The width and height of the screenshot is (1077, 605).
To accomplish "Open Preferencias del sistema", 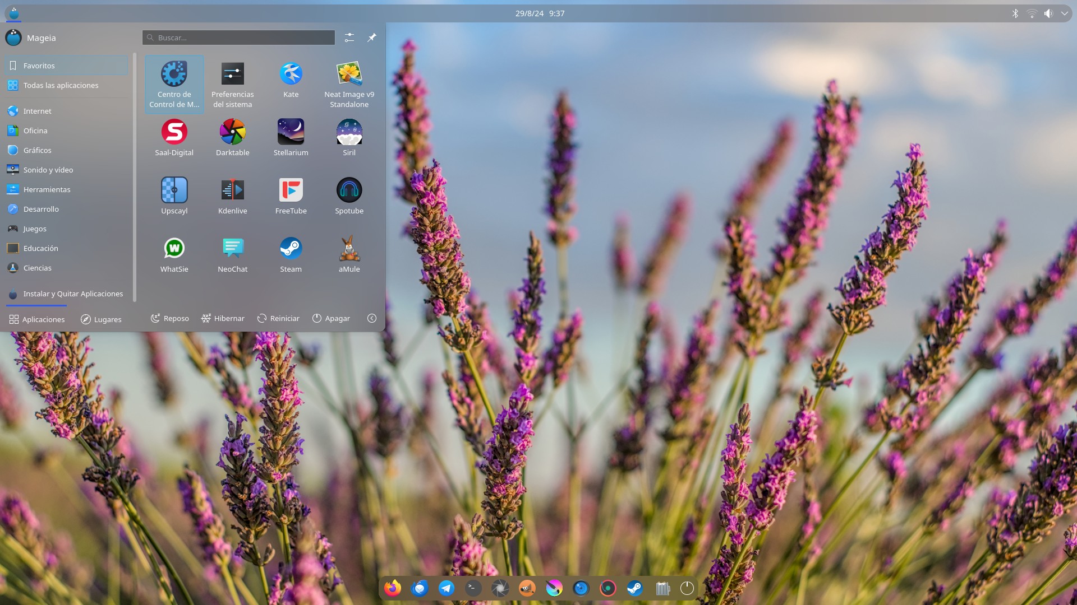I will coord(232,85).
